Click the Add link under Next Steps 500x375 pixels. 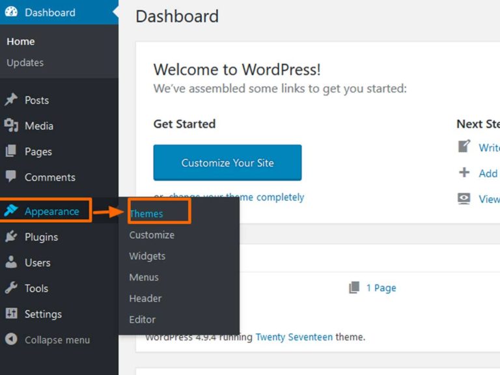point(488,173)
